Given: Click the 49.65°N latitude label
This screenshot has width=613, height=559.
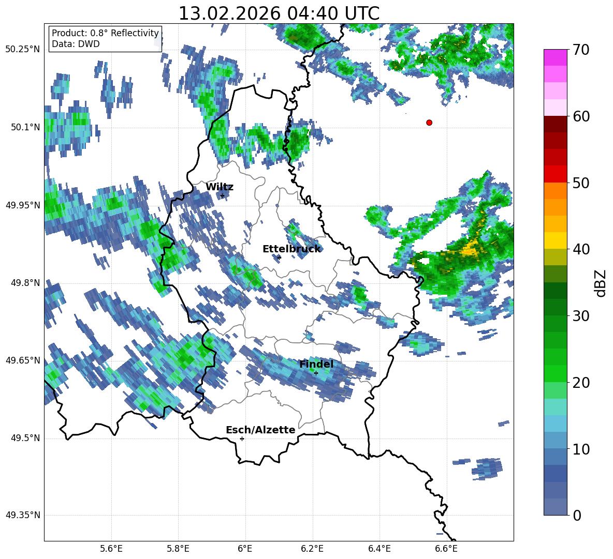Looking at the screenshot, I should tap(23, 360).
